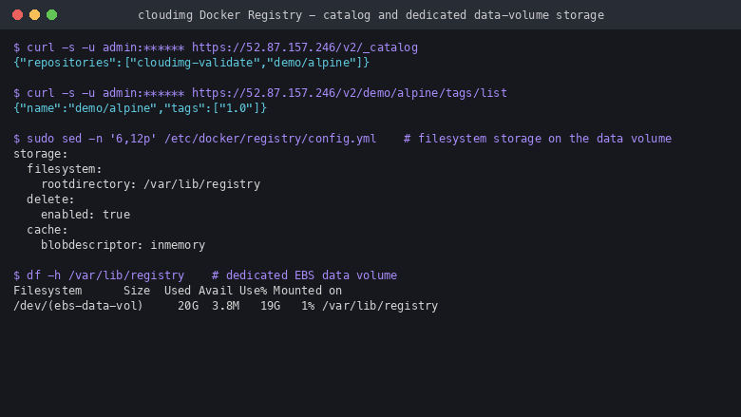Click the 3.8M used value
This screenshot has height=417, width=741.
(225, 306)
